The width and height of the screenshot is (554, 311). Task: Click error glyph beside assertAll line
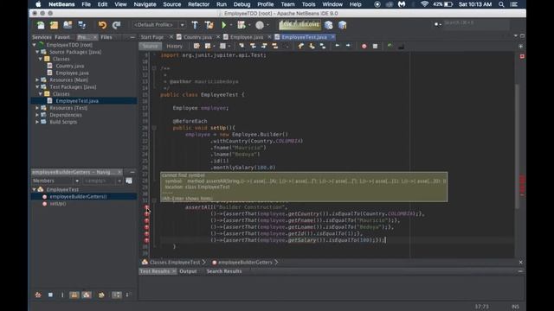pos(146,207)
